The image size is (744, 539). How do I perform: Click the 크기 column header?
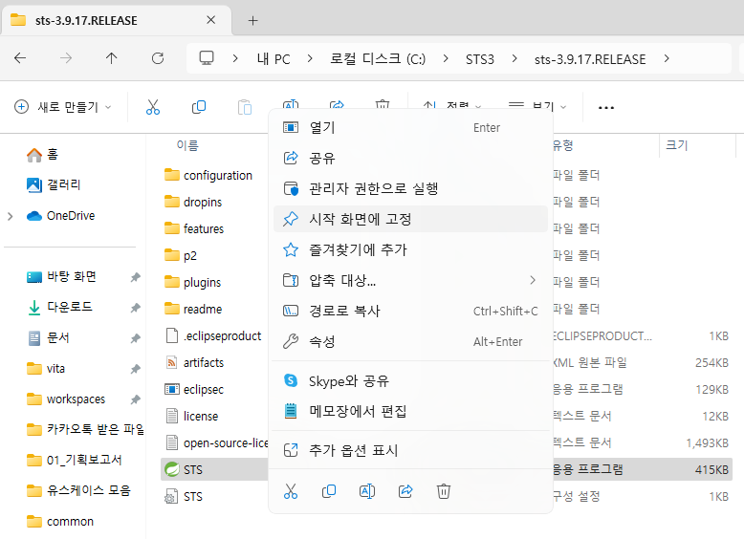coord(677,145)
